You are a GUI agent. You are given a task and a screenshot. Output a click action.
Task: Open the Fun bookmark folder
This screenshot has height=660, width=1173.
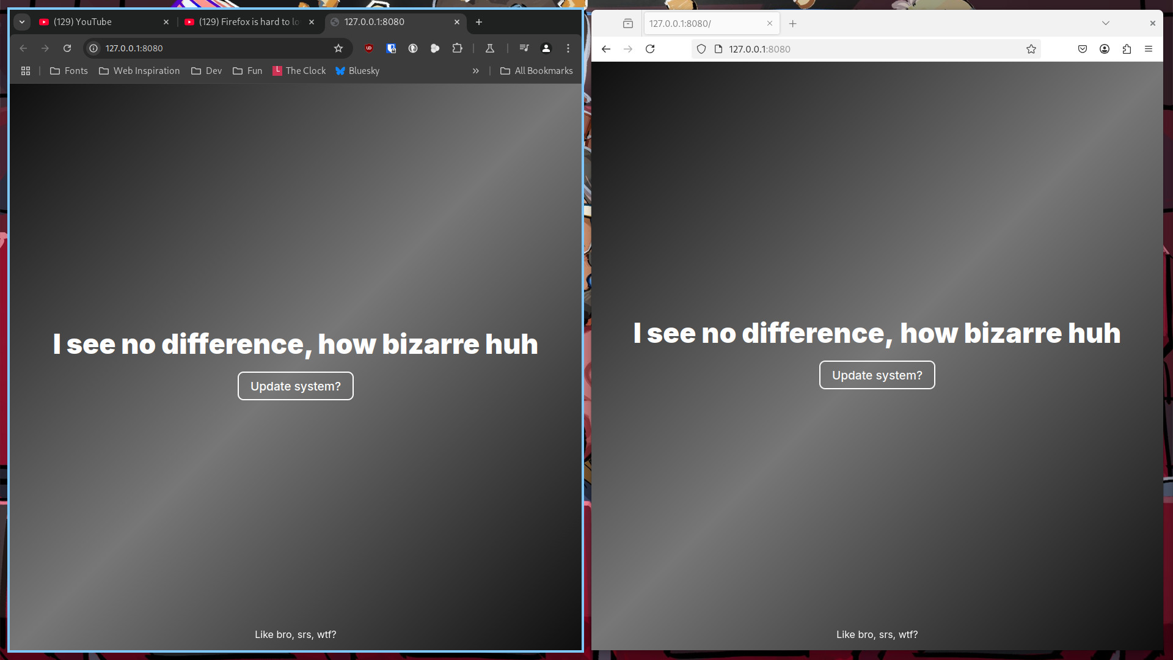pyautogui.click(x=247, y=71)
